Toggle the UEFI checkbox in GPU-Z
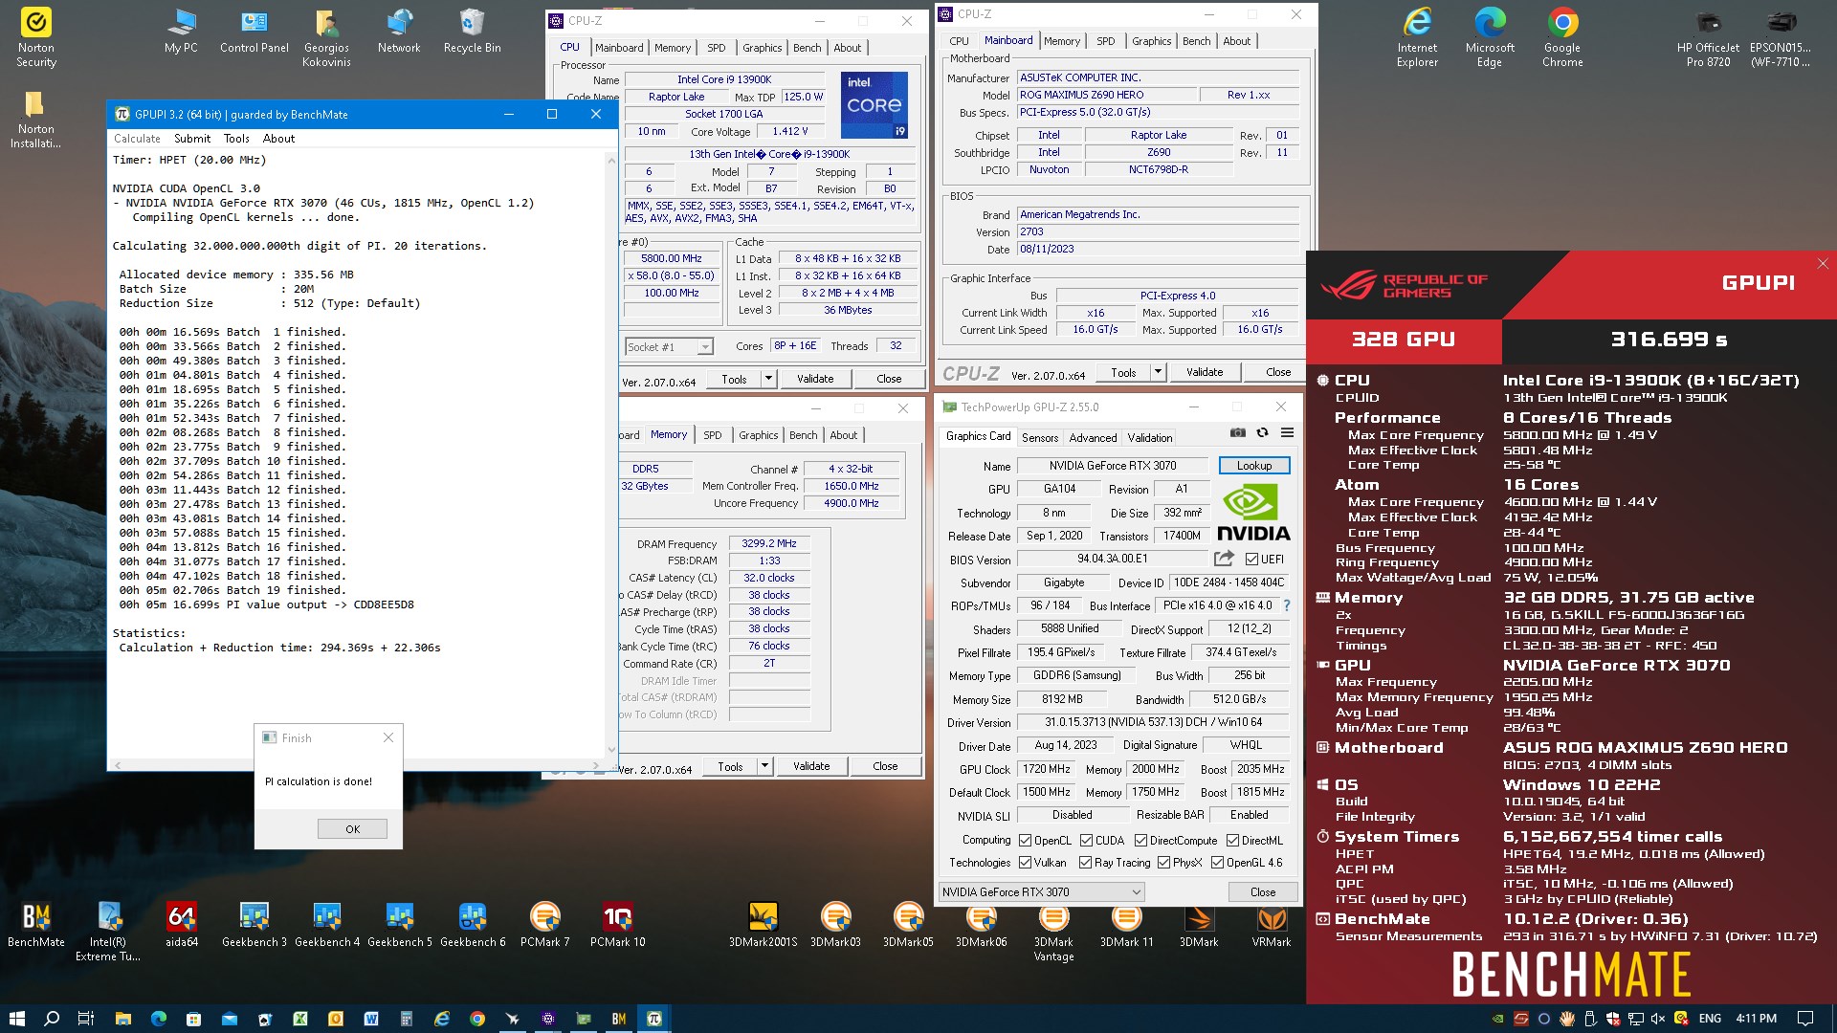The height and width of the screenshot is (1033, 1837). [x=1251, y=560]
